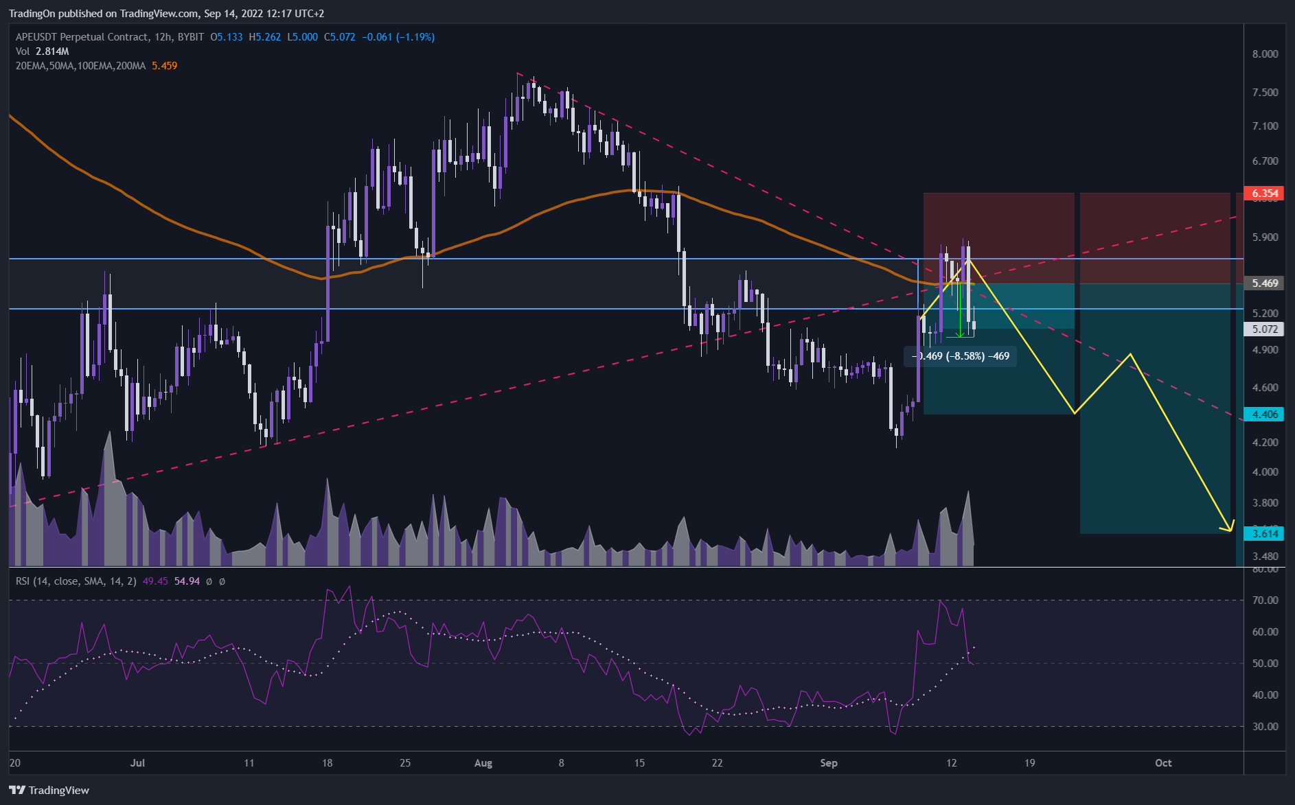
Task: Click the low value L5.000
Action: 303,37
